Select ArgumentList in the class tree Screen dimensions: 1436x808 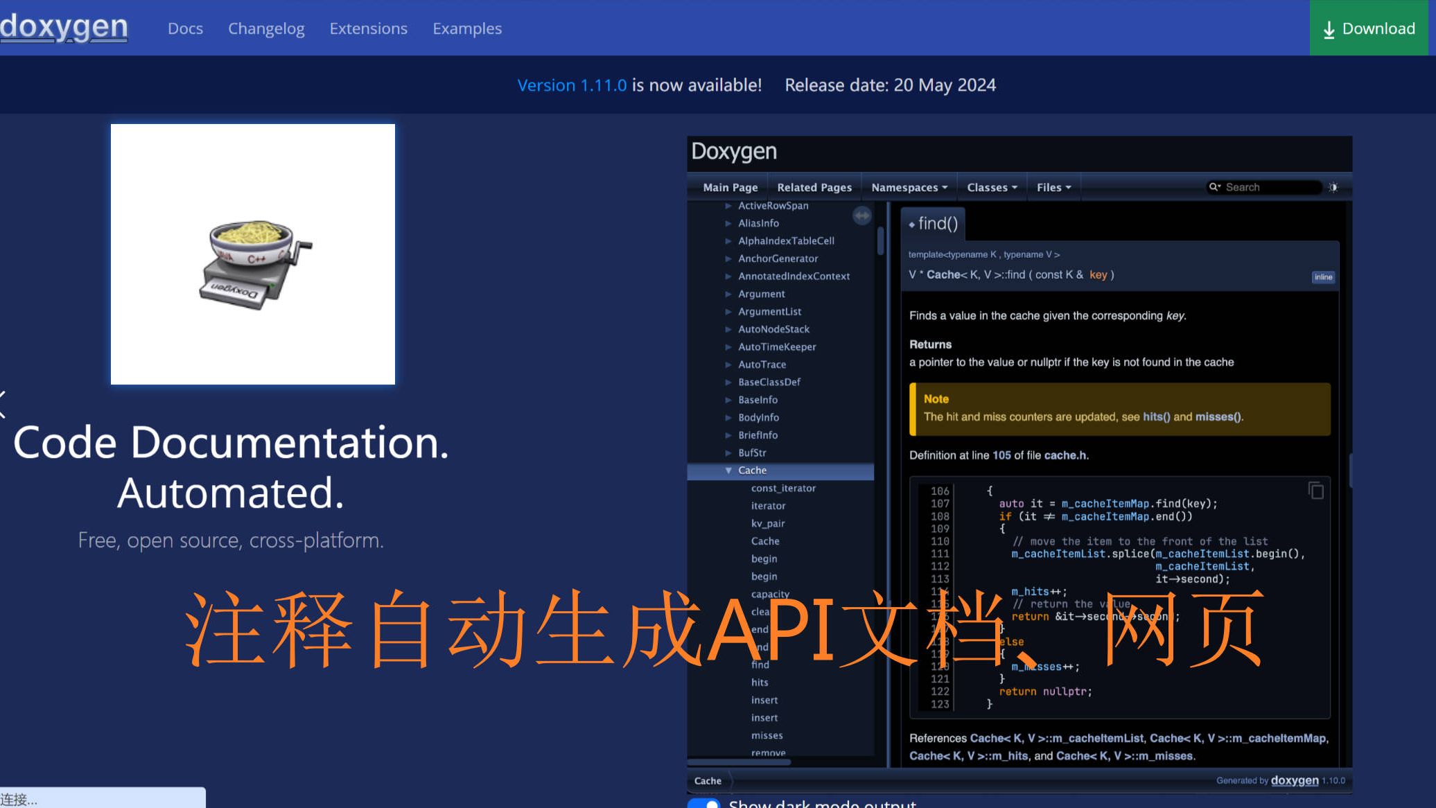pos(769,311)
